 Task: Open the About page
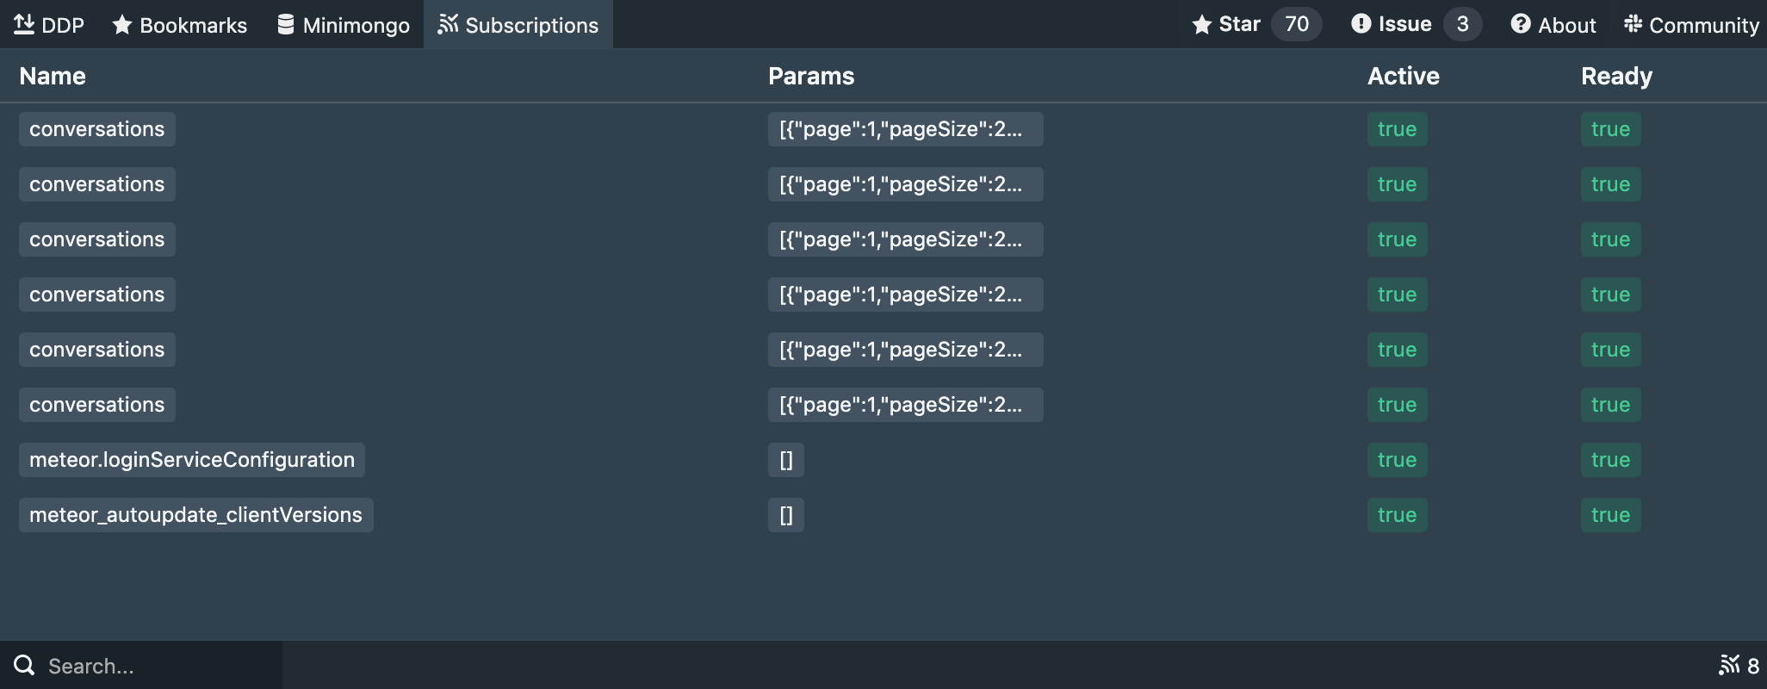[x=1553, y=25]
